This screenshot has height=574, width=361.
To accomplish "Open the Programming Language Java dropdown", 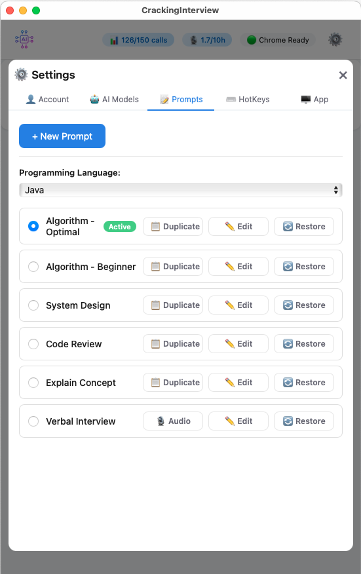I will (181, 190).
